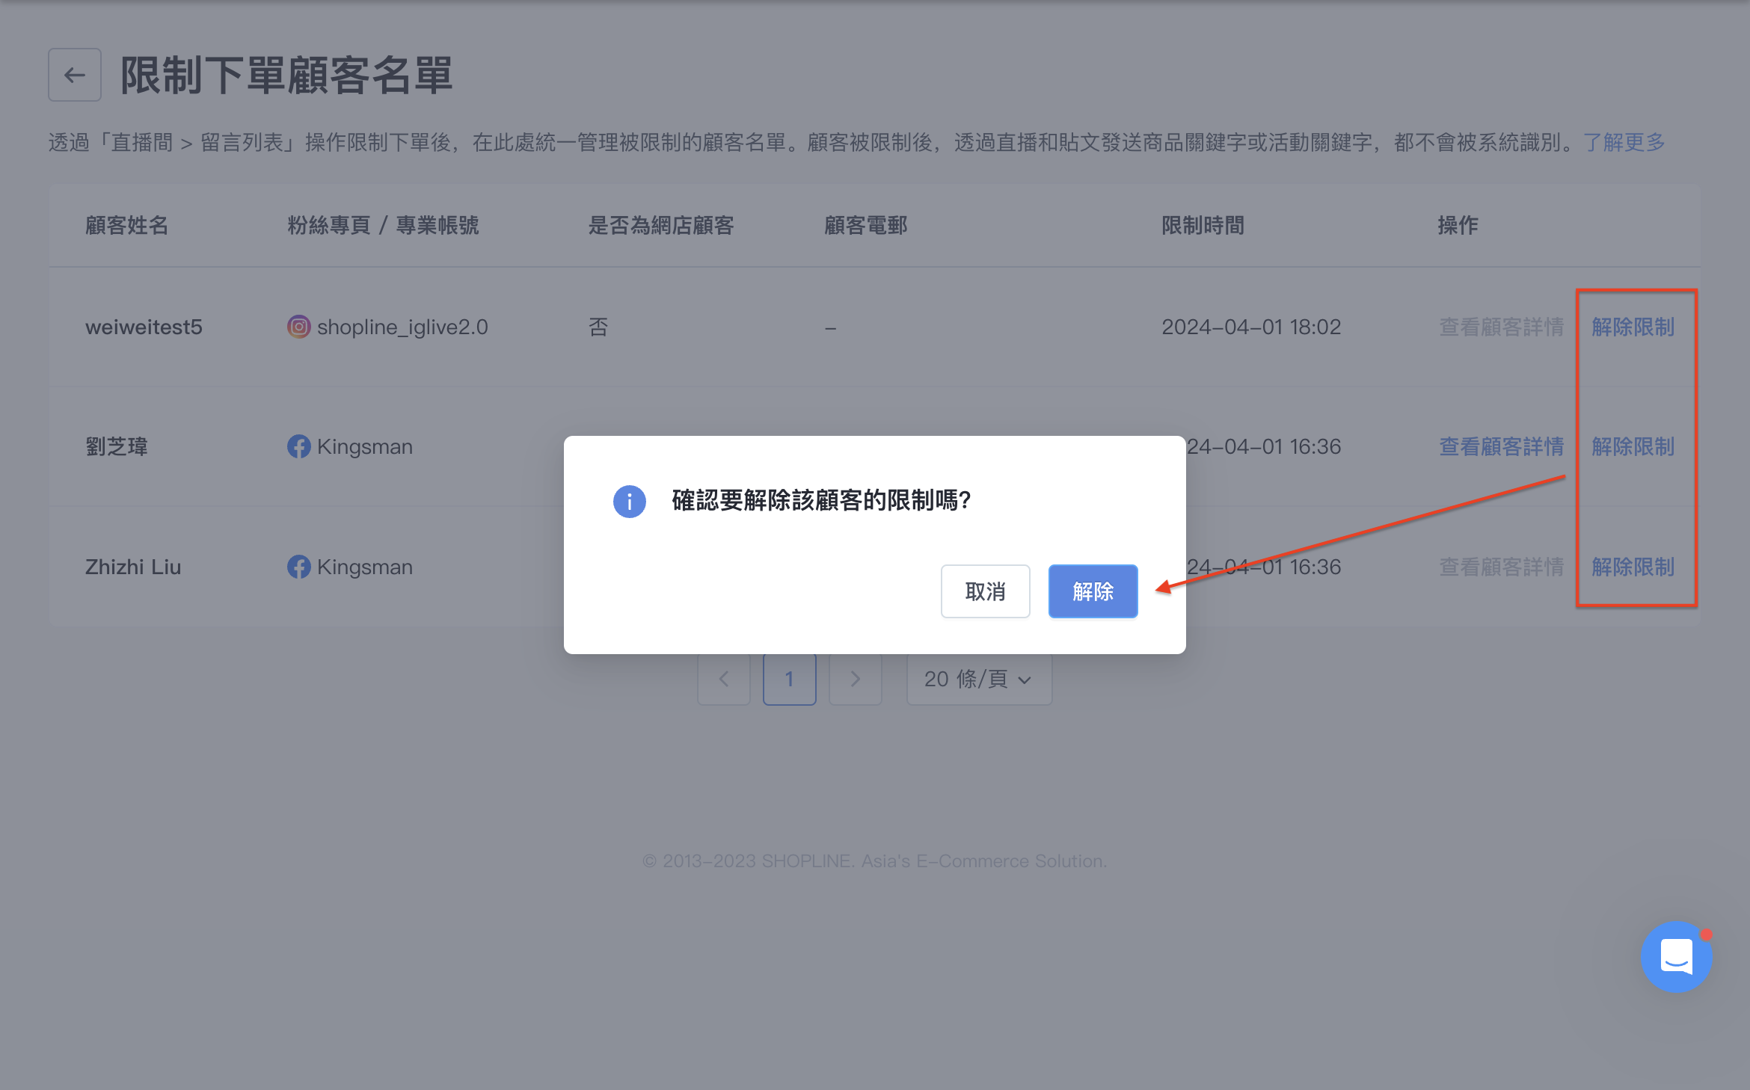Image resolution: width=1750 pixels, height=1090 pixels.
Task: Click the 否 cell for weiweitest5
Action: [598, 327]
